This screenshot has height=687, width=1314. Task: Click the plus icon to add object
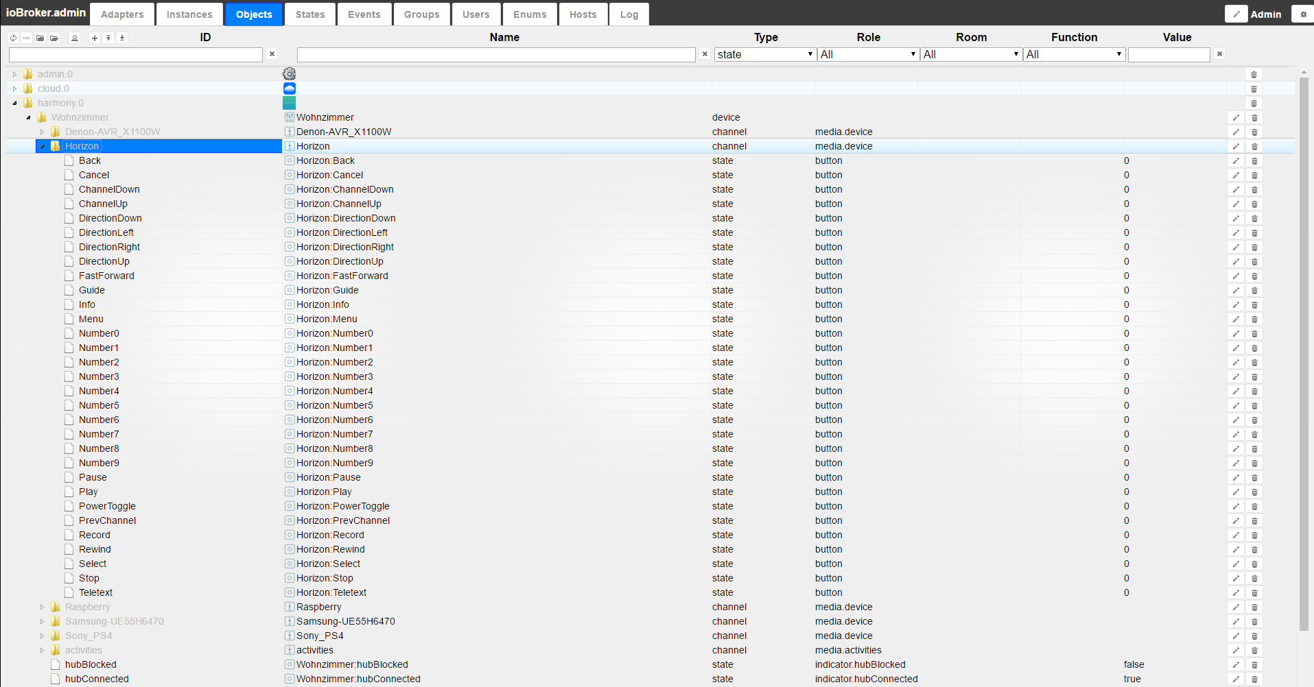coord(95,38)
